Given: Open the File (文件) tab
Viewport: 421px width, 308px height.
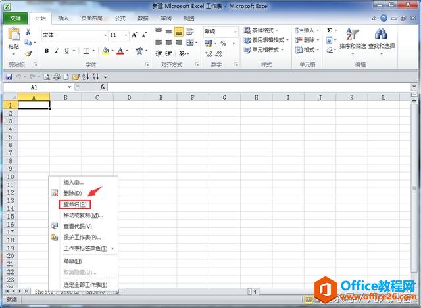Looking at the screenshot, I should 15,18.
